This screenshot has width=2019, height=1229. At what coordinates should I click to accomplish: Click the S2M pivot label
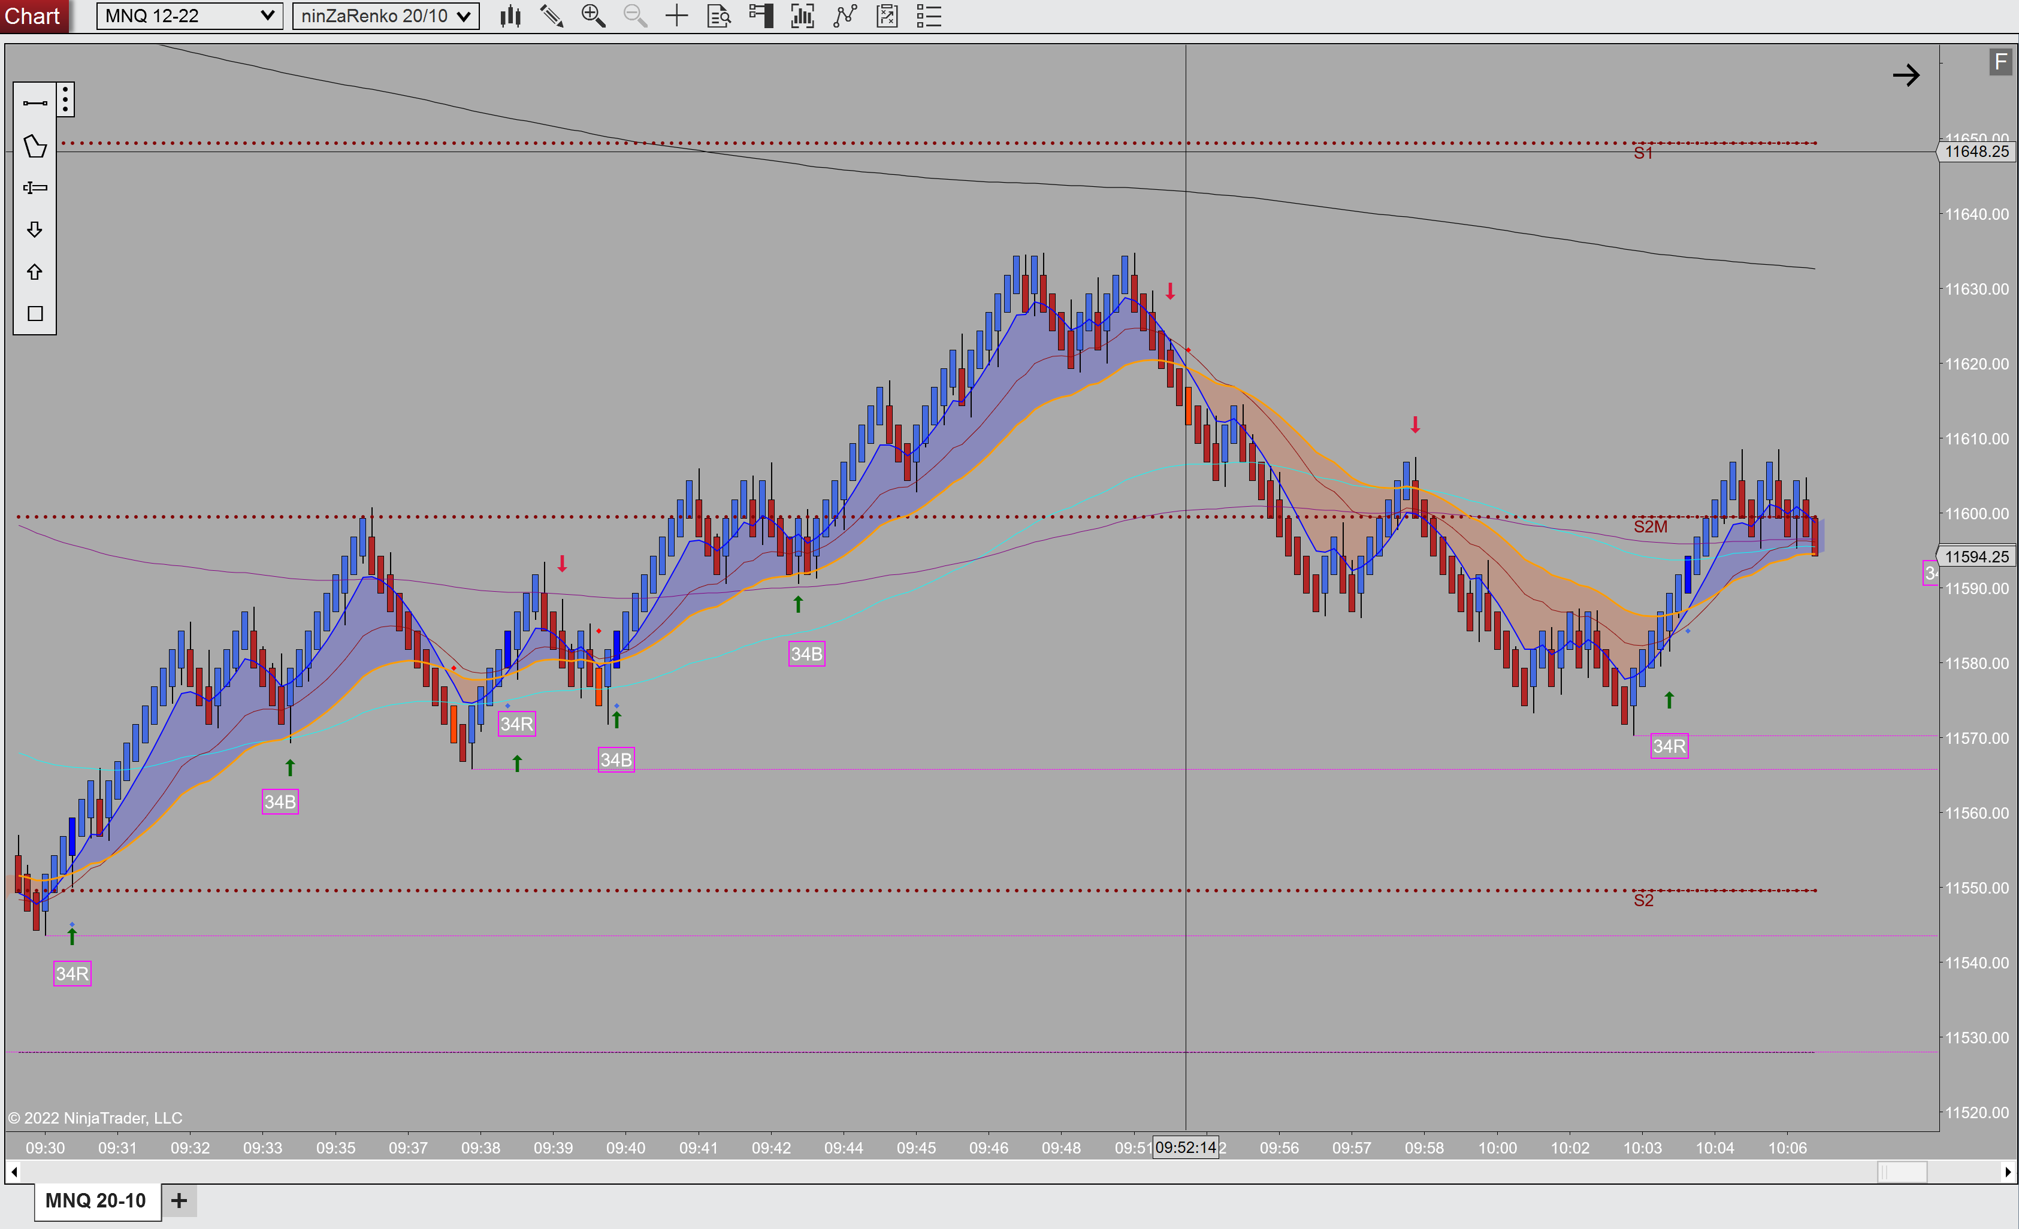pos(1651,527)
